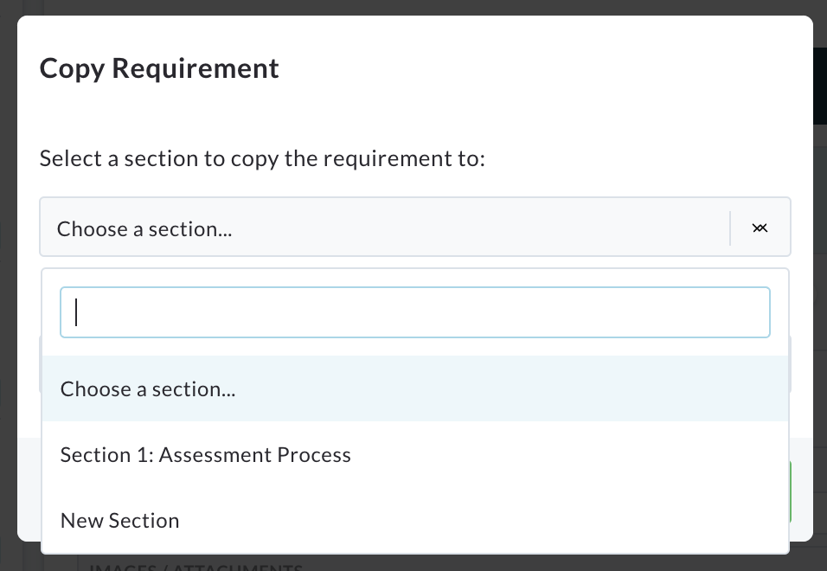Click the double-chevron dropdown arrow icon
This screenshot has height=571, width=827.
[x=760, y=228]
